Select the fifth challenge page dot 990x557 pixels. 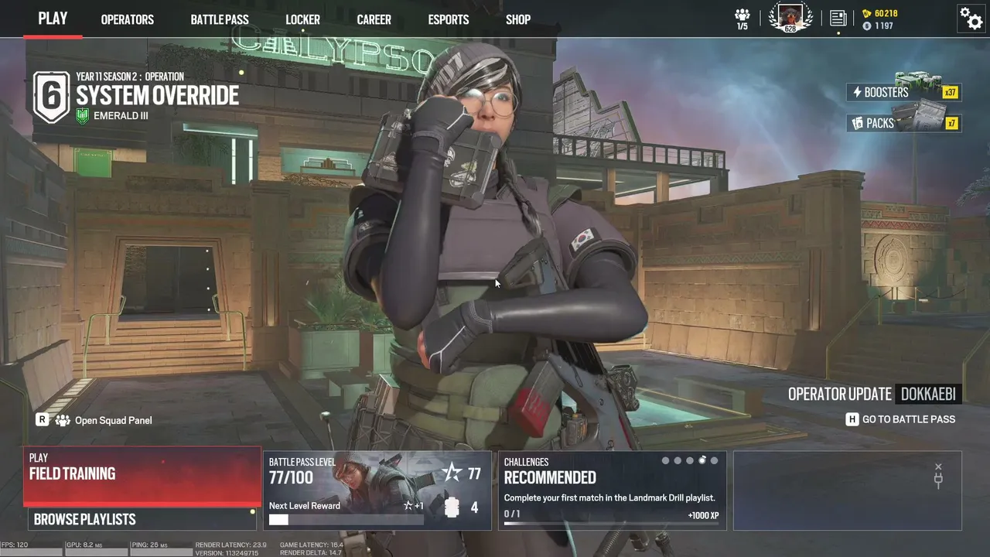click(x=714, y=460)
